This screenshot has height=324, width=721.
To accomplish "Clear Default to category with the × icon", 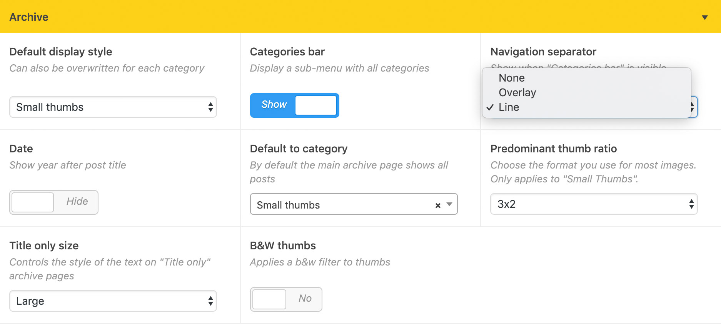I will tap(437, 205).
